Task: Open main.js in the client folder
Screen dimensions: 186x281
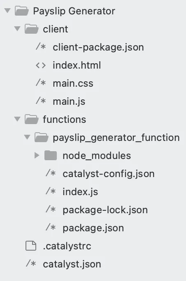Action: click(69, 101)
